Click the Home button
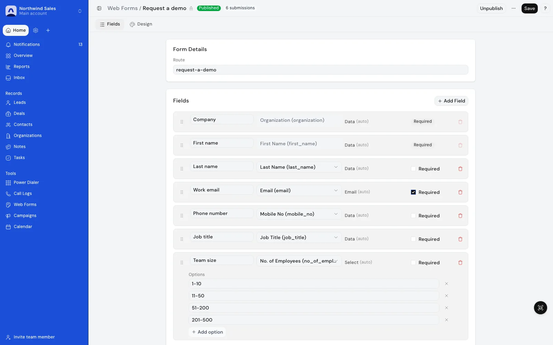This screenshot has width=553, height=345. point(16,30)
